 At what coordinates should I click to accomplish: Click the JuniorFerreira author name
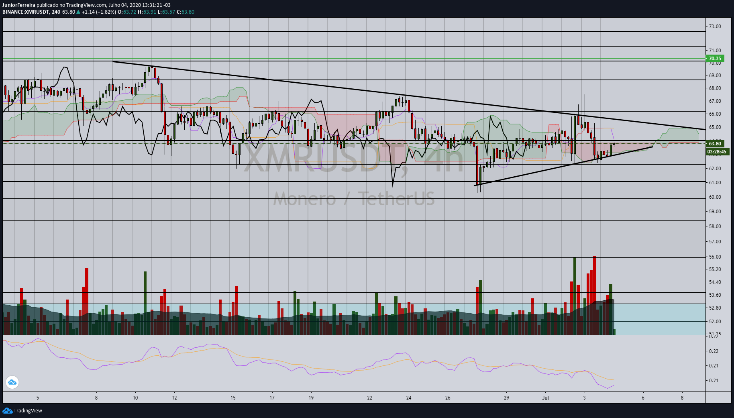click(19, 5)
